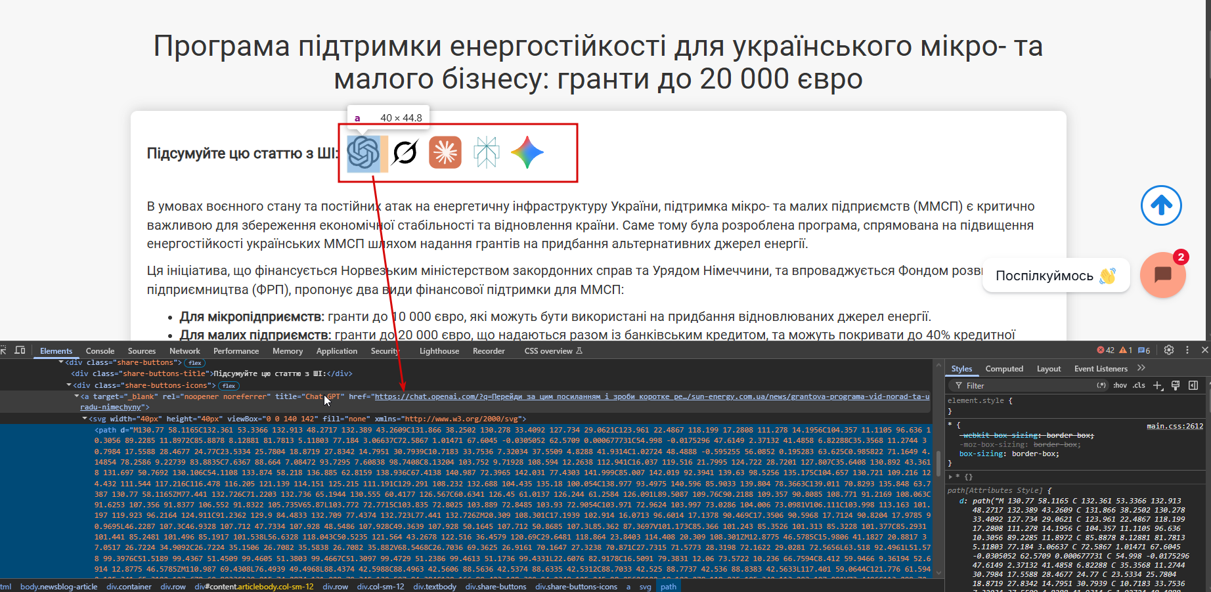The image size is (1211, 592).
Task: Collapse the div share-buttons node
Action: (62, 362)
